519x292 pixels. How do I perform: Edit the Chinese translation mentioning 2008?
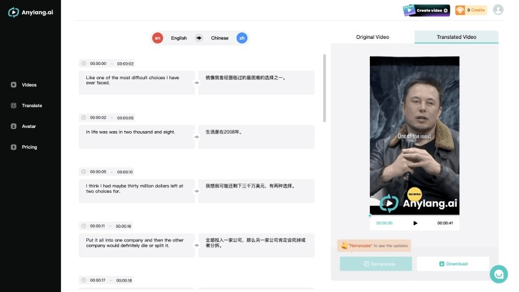(x=256, y=137)
